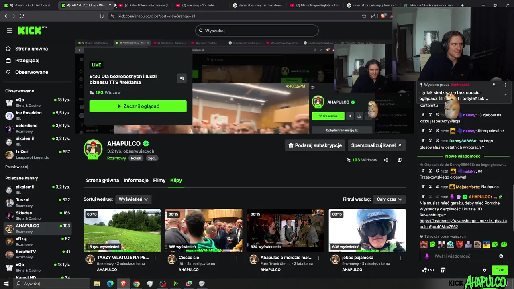Open Google Chrome from taskbar

tap(136, 284)
